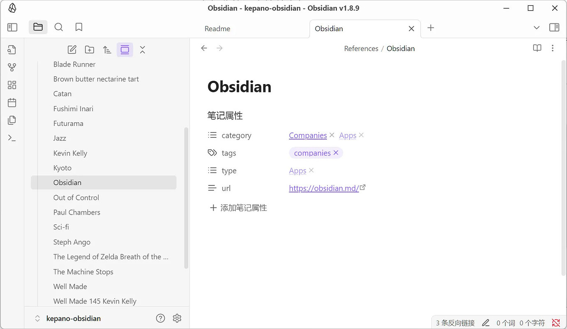The width and height of the screenshot is (567, 329).
Task: Open the tab list dropdown chevron
Action: 537,27
